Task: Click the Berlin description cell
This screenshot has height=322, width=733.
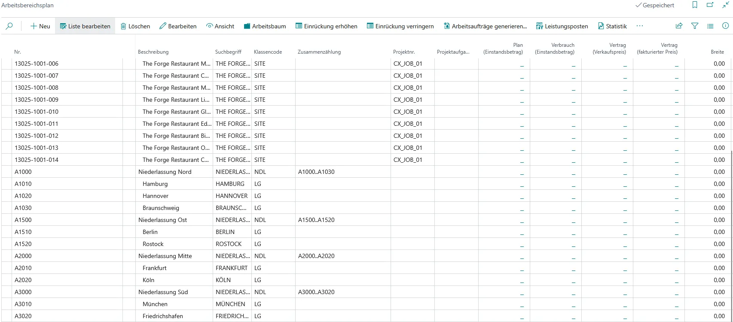Action: point(150,232)
